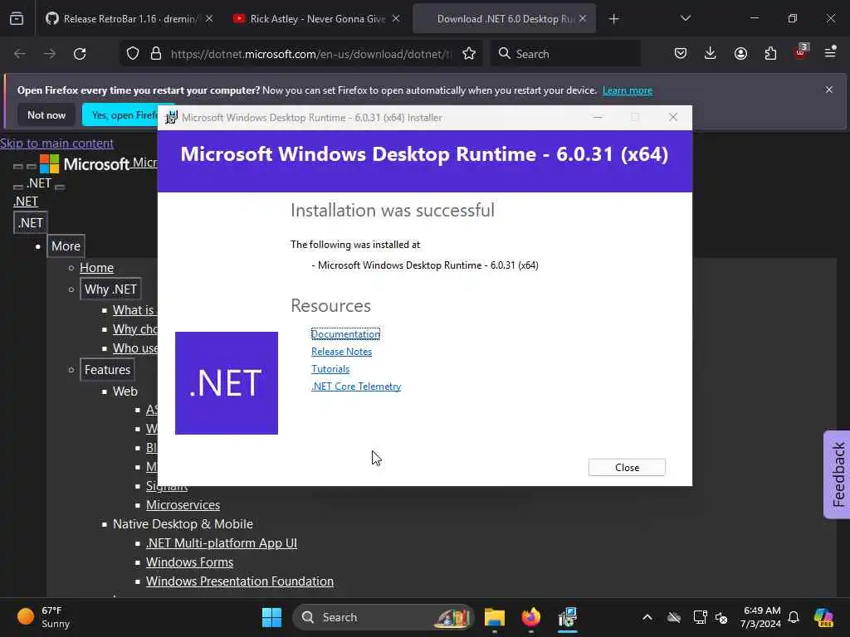
Task: Select the Download .NET 6.0 Desktop Runtime tab
Action: [x=504, y=19]
